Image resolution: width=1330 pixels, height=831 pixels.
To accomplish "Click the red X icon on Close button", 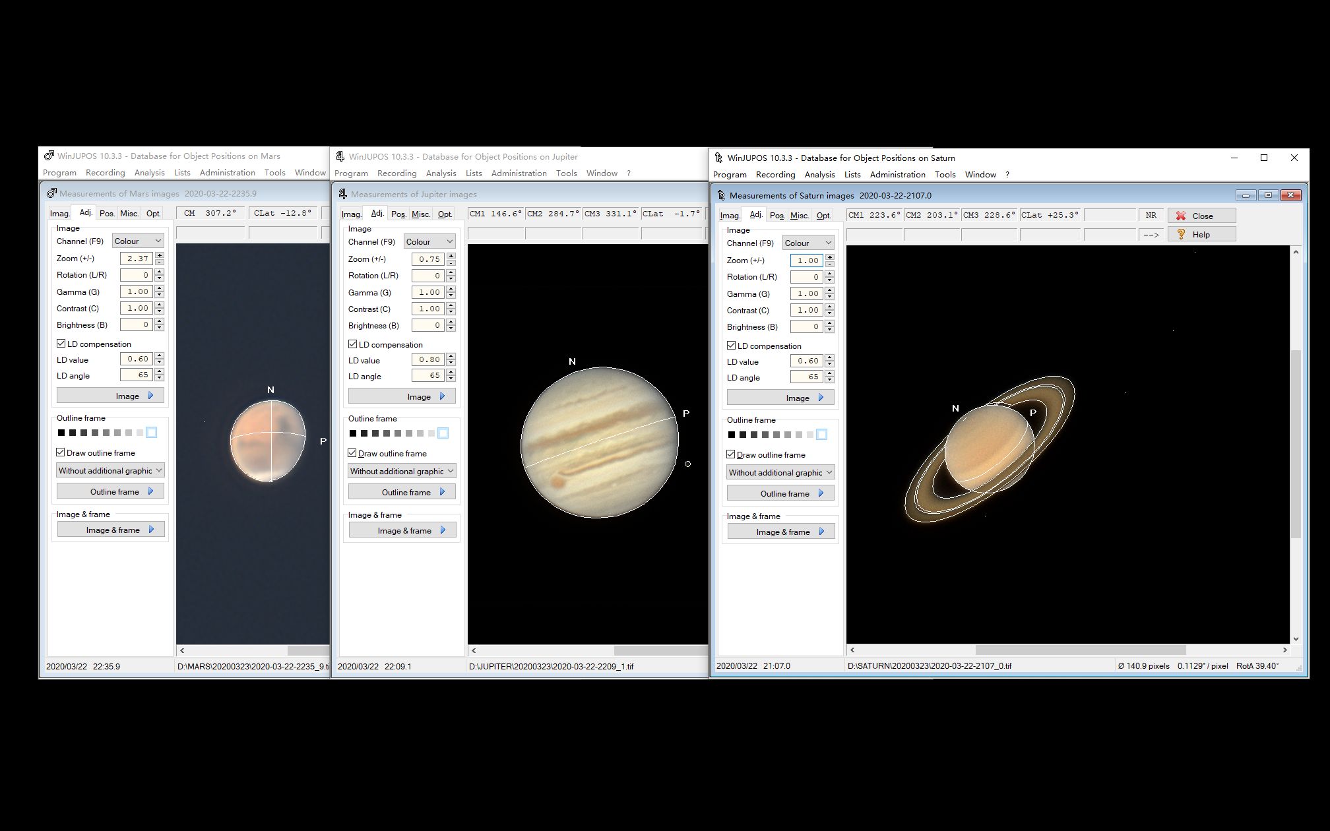I will click(1181, 216).
